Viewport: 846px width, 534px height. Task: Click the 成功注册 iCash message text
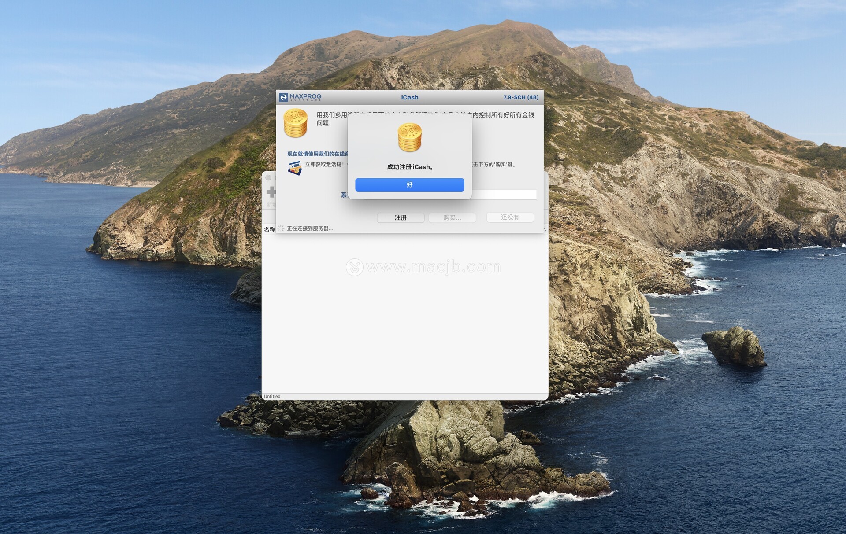[x=409, y=167]
